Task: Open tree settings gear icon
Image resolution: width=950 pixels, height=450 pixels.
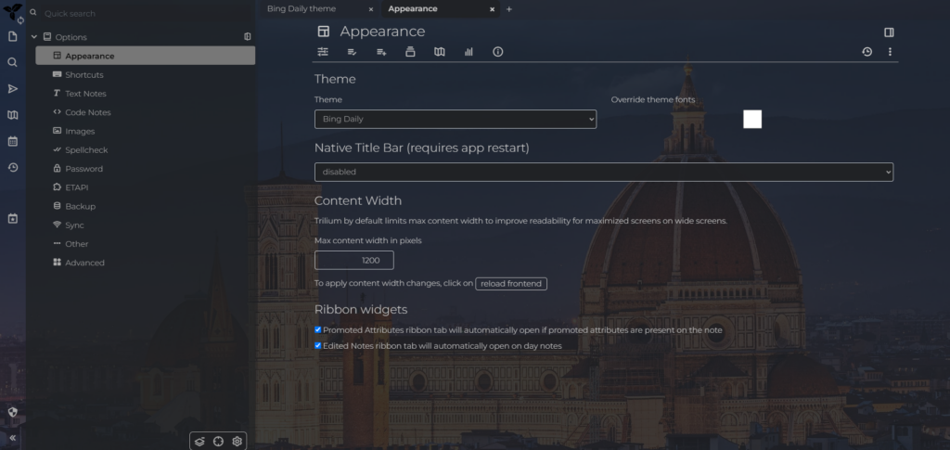Action: coord(237,442)
